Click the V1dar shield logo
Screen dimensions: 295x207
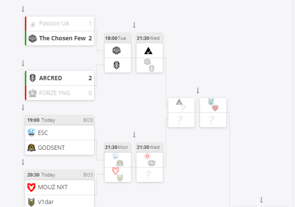coord(31,202)
